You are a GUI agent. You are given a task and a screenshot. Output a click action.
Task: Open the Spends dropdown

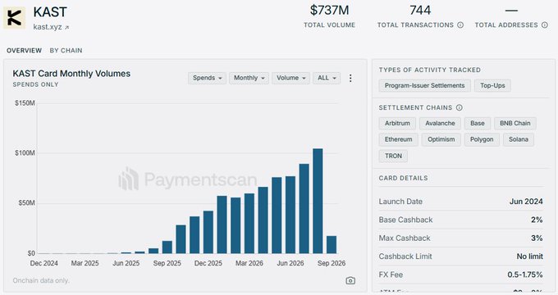pos(207,78)
